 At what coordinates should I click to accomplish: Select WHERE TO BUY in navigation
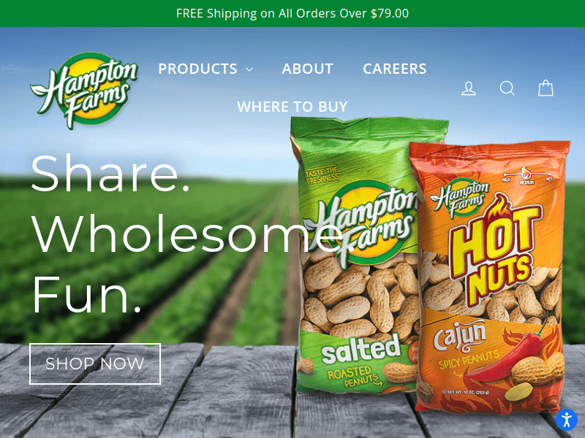tap(292, 107)
